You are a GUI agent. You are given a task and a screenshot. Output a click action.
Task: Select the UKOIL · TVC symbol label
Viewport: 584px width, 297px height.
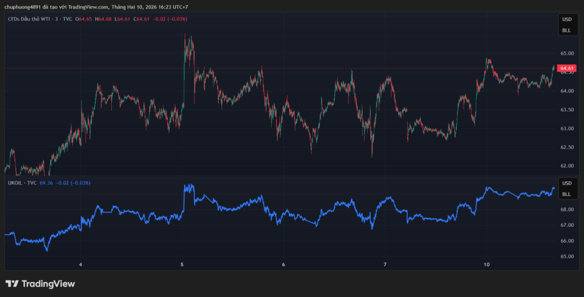(22, 183)
